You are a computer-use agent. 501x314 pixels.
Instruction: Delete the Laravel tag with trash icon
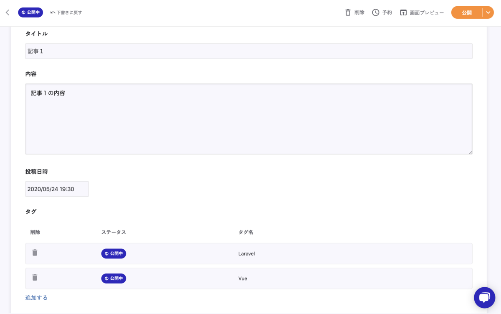(x=35, y=253)
